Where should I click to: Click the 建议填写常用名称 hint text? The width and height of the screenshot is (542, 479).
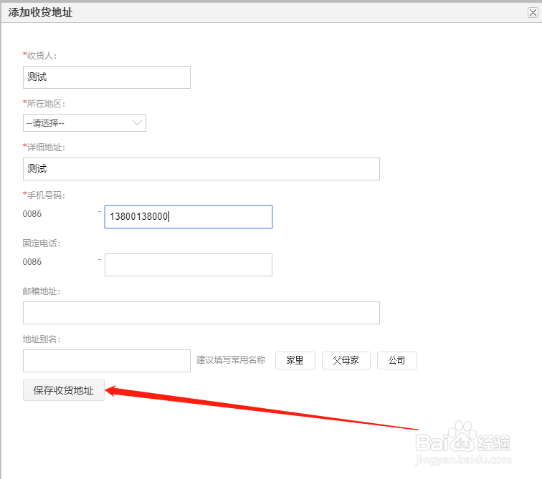[x=231, y=360]
